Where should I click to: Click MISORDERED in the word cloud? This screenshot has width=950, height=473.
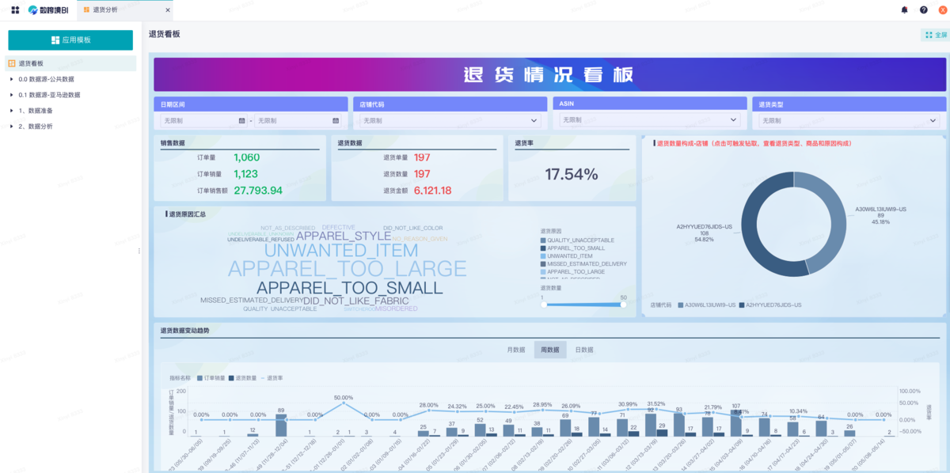tap(397, 308)
